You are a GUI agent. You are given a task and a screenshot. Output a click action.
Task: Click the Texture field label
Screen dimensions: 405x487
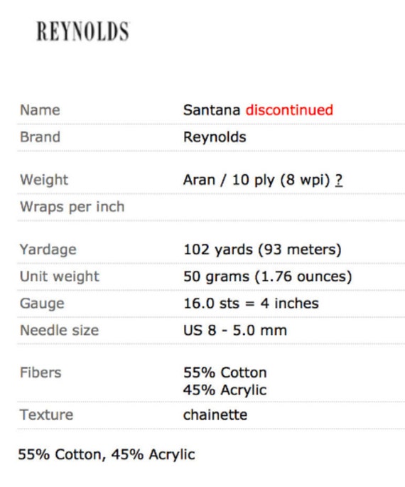pos(47,415)
